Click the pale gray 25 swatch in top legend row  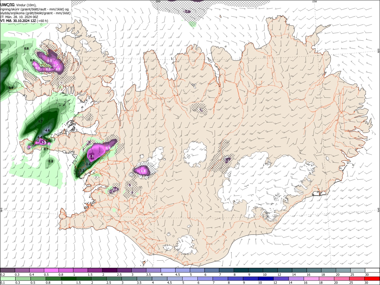pyautogui.click(x=358, y=270)
